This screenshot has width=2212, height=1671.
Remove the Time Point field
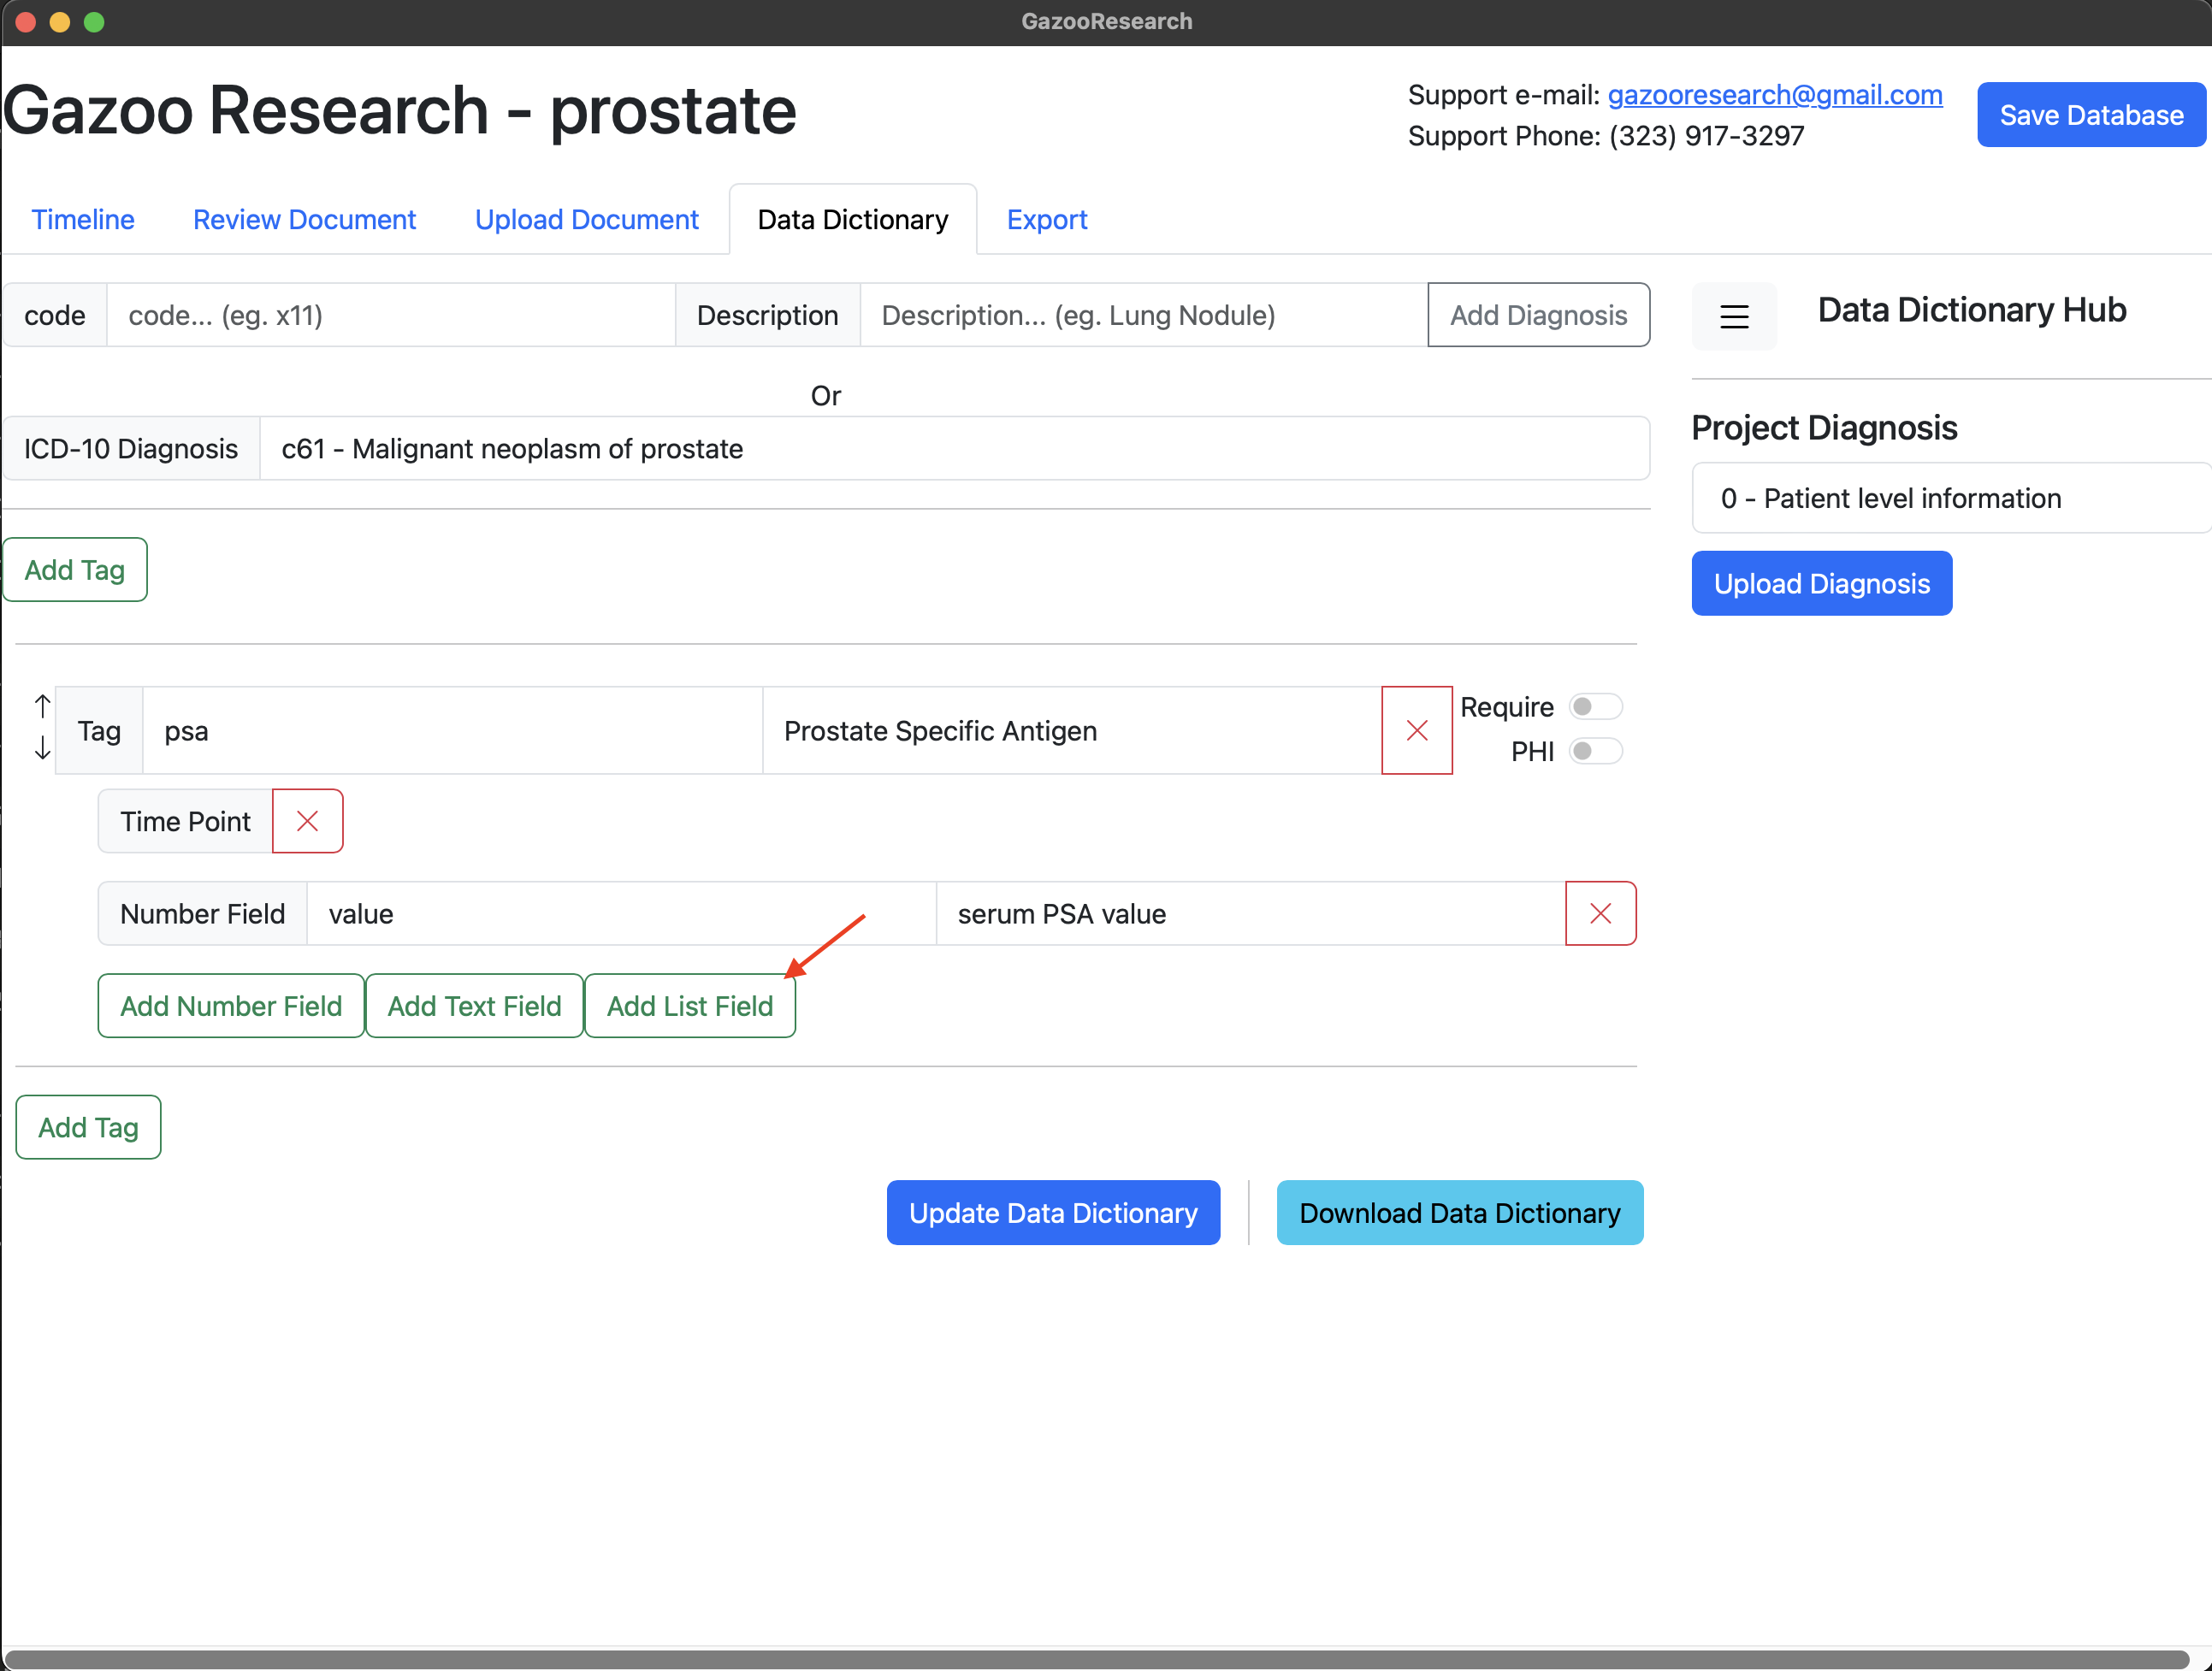point(307,821)
